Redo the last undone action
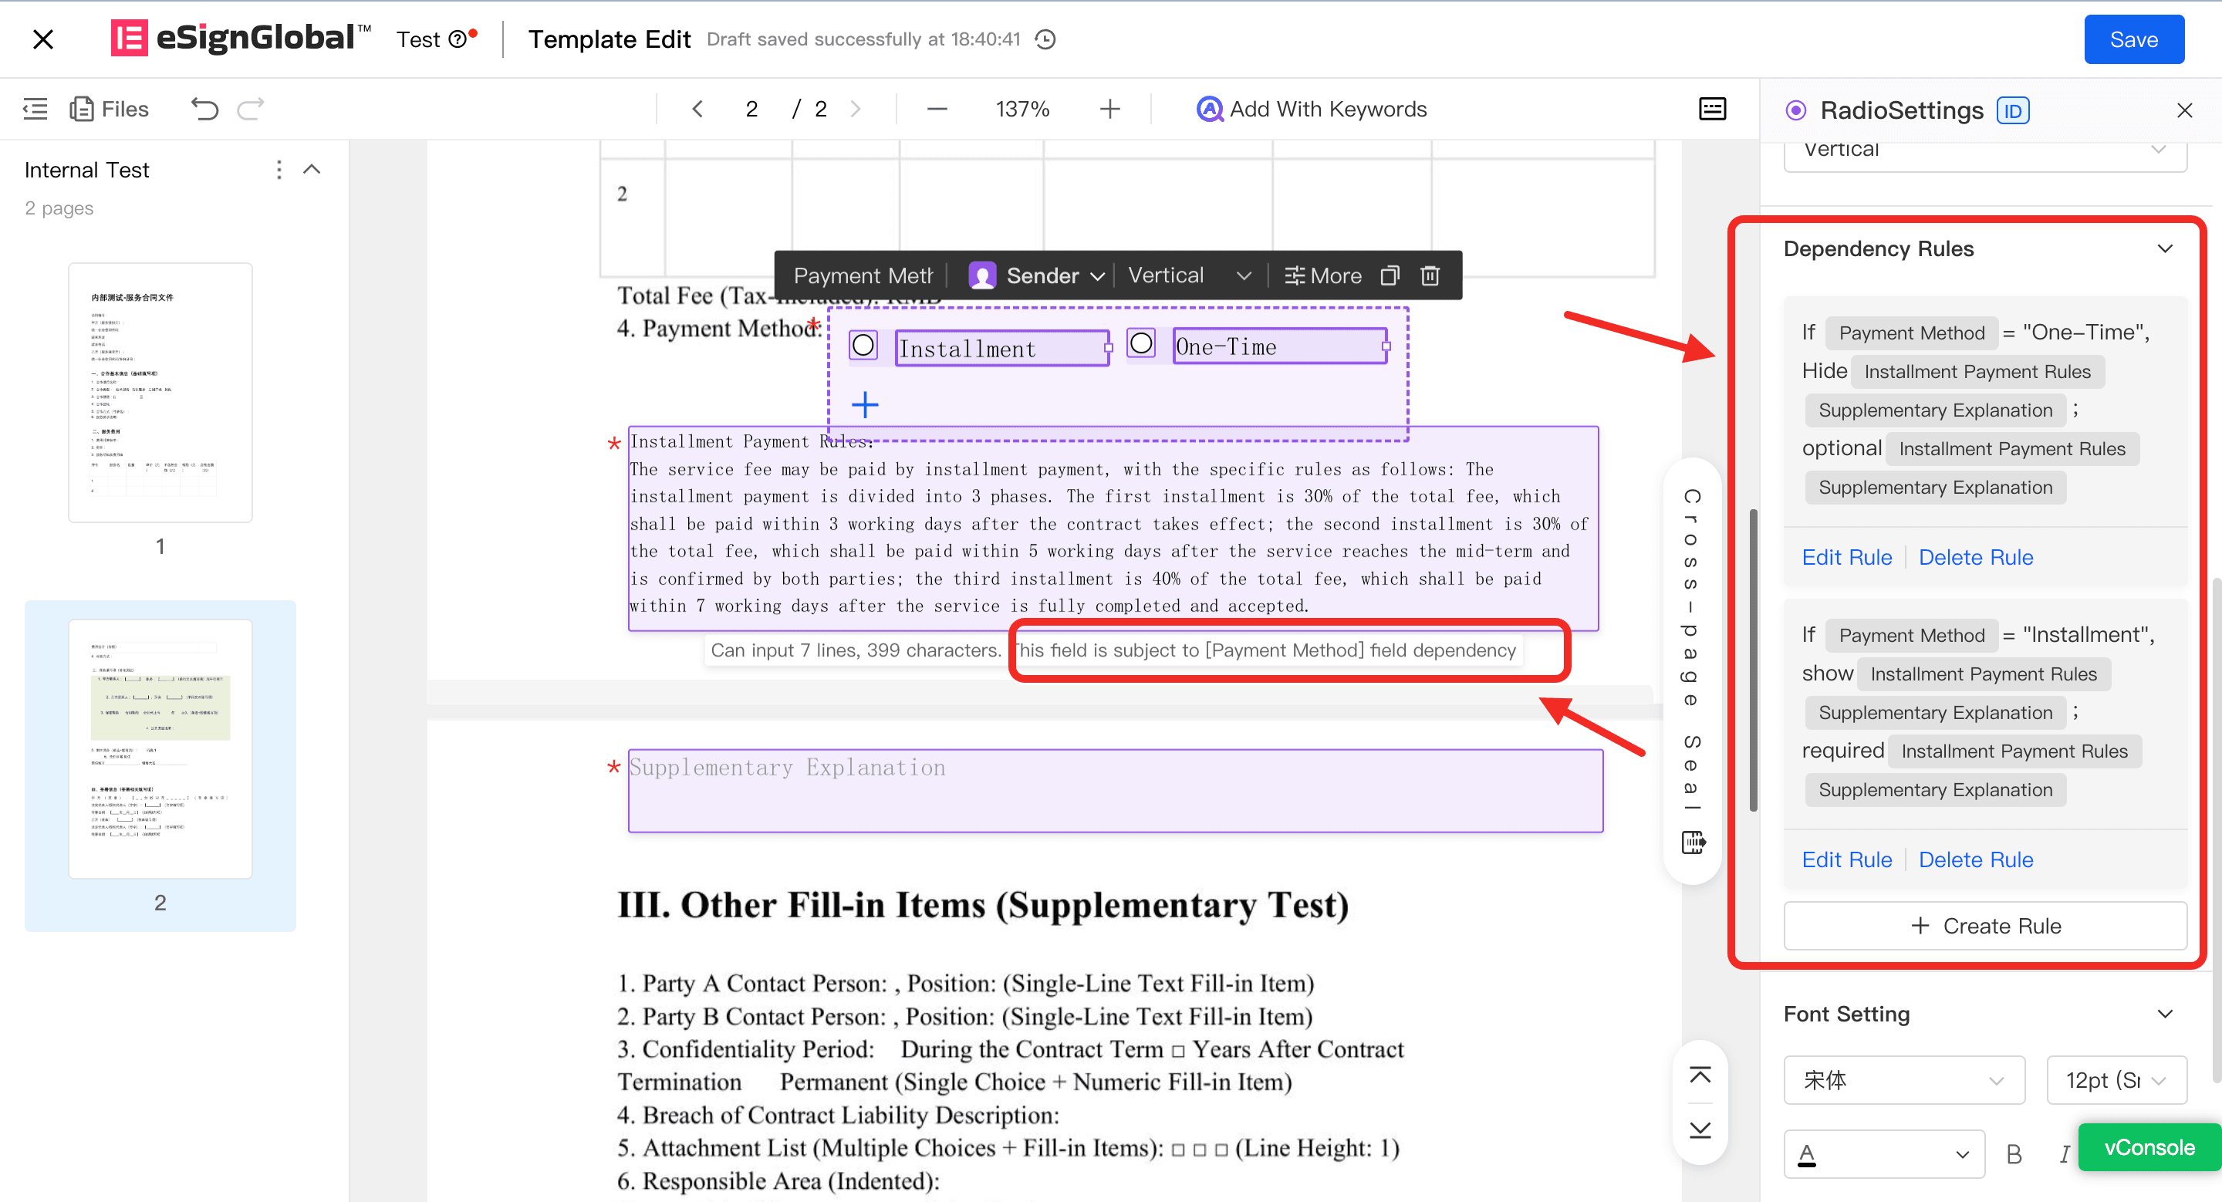This screenshot has height=1202, width=2222. (251, 109)
